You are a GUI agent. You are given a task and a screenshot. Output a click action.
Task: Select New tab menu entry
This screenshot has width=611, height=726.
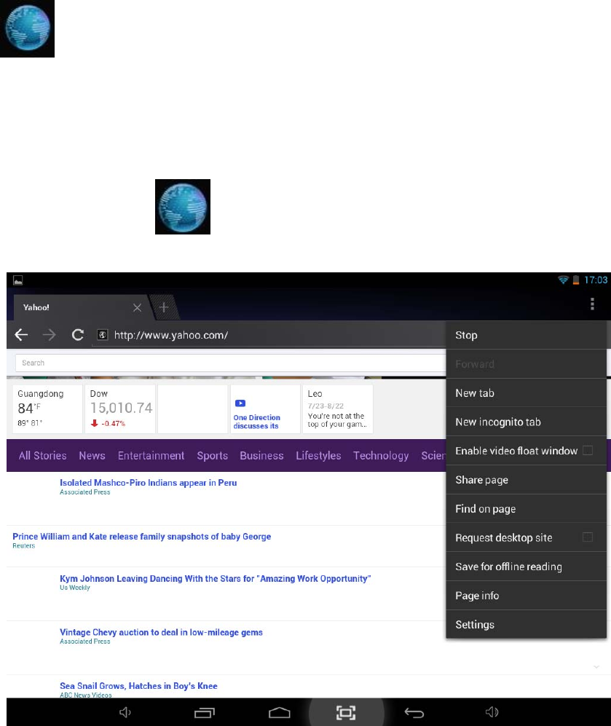coord(526,393)
